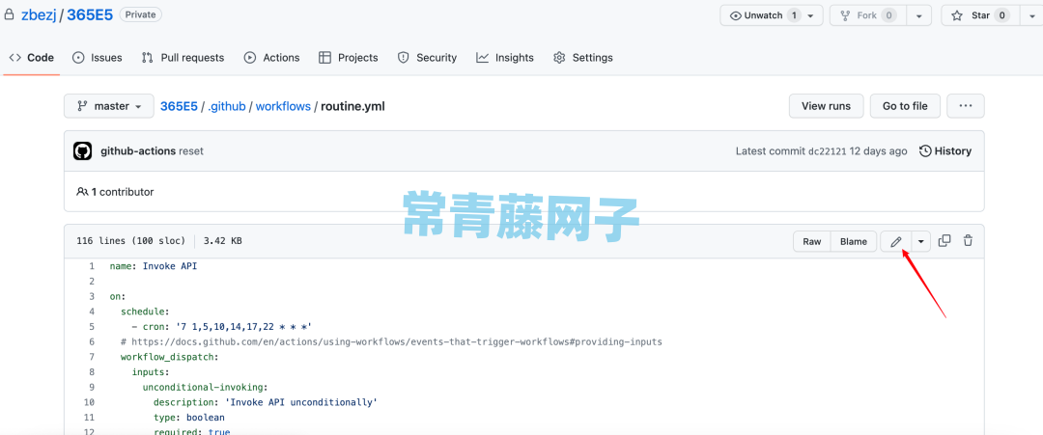Click the Private badge label
Viewport: 1043px width, 435px height.
point(140,14)
